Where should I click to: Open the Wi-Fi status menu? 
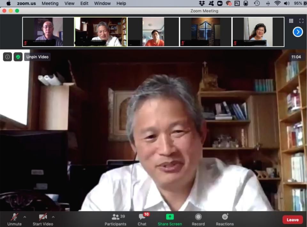coord(277,3)
